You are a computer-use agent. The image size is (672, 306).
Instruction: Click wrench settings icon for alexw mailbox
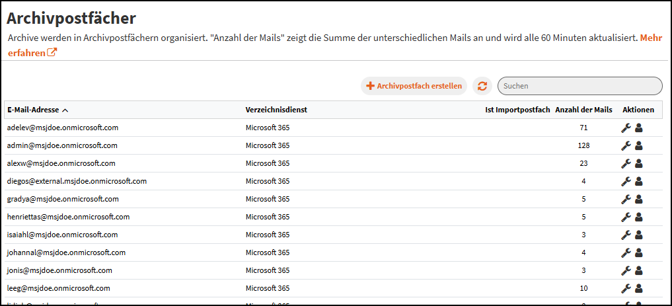tap(626, 164)
